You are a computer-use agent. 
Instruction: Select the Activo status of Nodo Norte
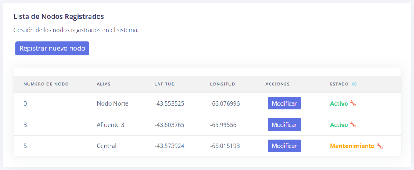pyautogui.click(x=339, y=103)
